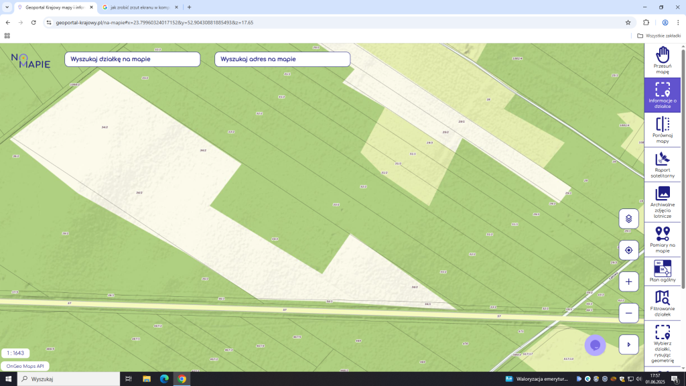Expand side panel with arrow button
The height and width of the screenshot is (386, 686).
pyautogui.click(x=628, y=344)
